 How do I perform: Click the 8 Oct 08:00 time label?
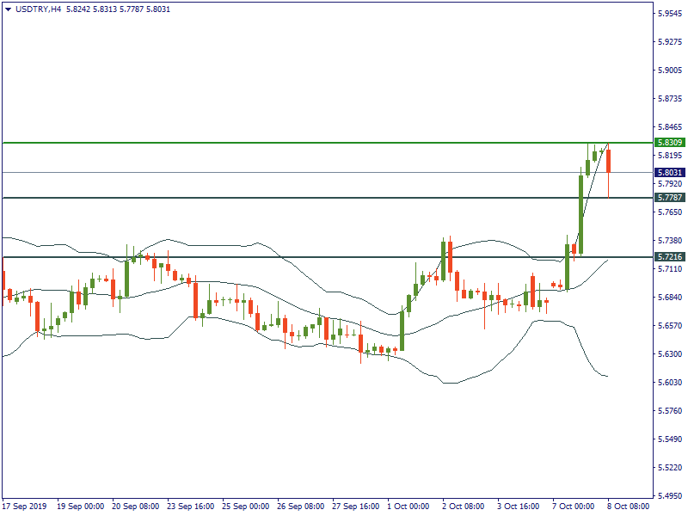[629, 507]
